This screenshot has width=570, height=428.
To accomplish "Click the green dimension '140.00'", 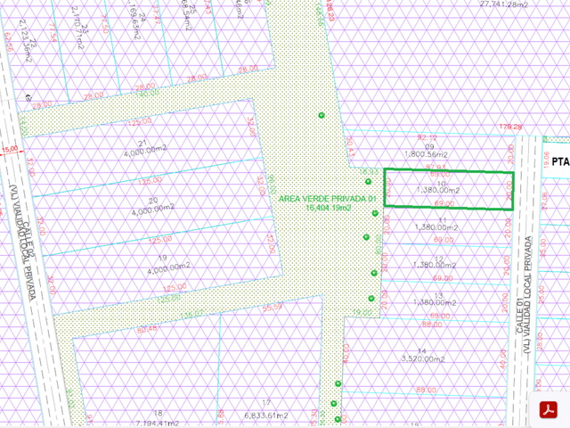I will click(x=149, y=93).
